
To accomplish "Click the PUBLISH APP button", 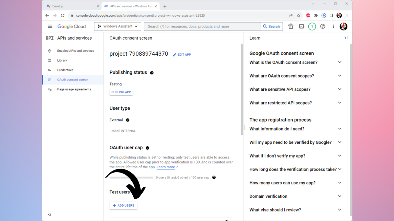I will 121,92.
